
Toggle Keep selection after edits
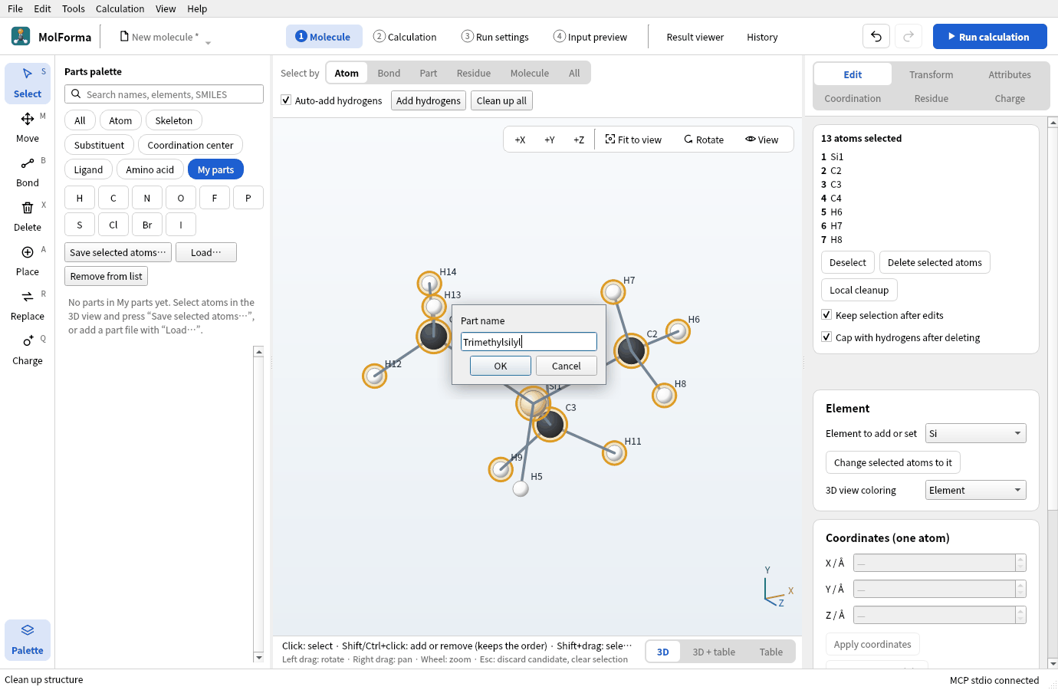click(826, 315)
